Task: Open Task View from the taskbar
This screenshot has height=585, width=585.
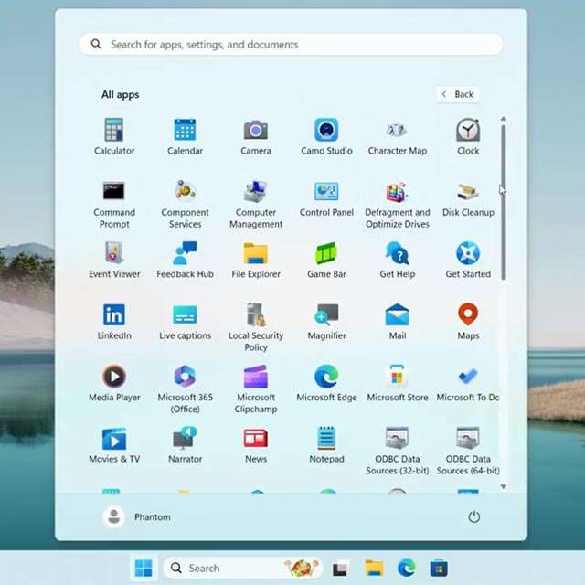Action: click(341, 568)
